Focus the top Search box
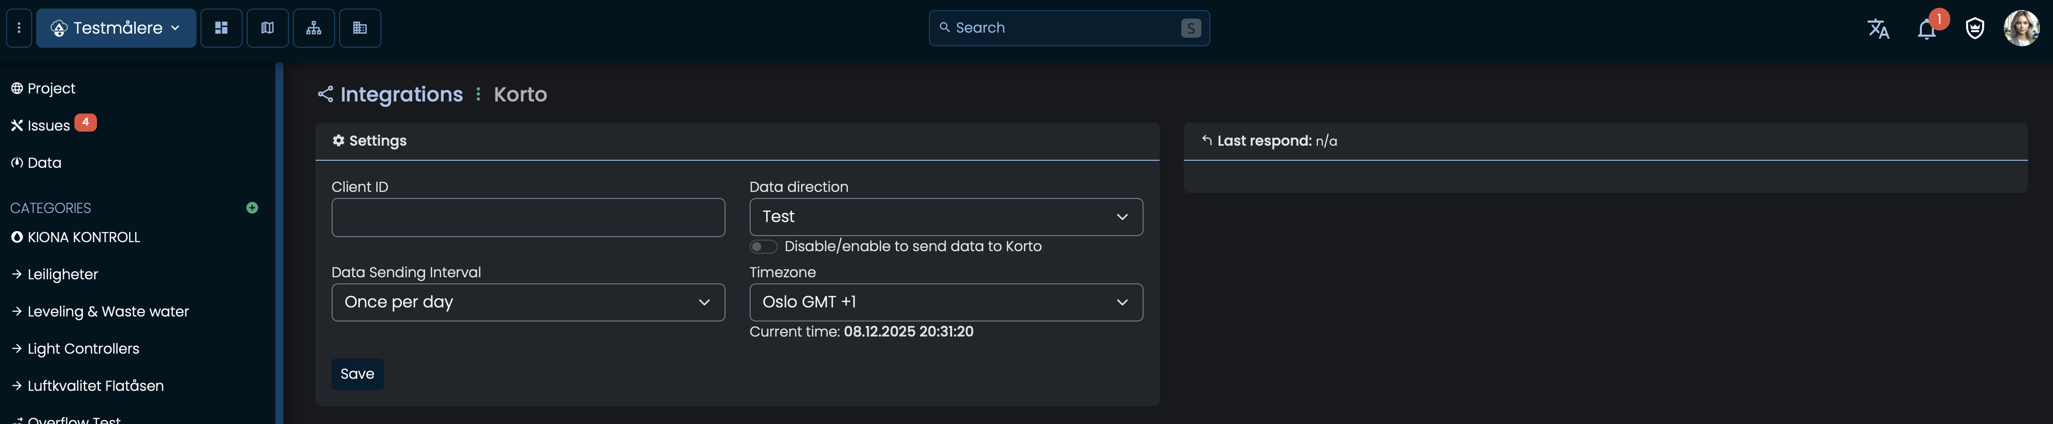The width and height of the screenshot is (2053, 424). pyautogui.click(x=1069, y=28)
